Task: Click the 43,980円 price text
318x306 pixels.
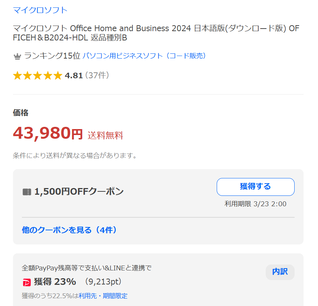Action: tap(47, 133)
